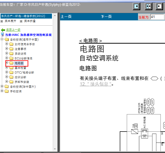Expand the 自动空调(除中国外) node
Viewport: 165px width, 153px height.
(x=2, y=86)
